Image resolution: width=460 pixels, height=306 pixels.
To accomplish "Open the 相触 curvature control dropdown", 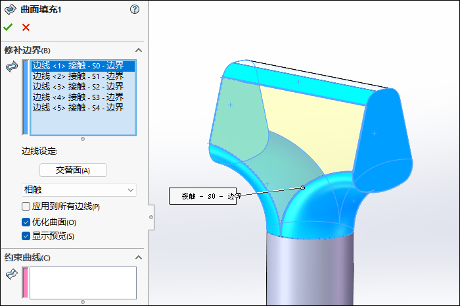I will [79, 190].
